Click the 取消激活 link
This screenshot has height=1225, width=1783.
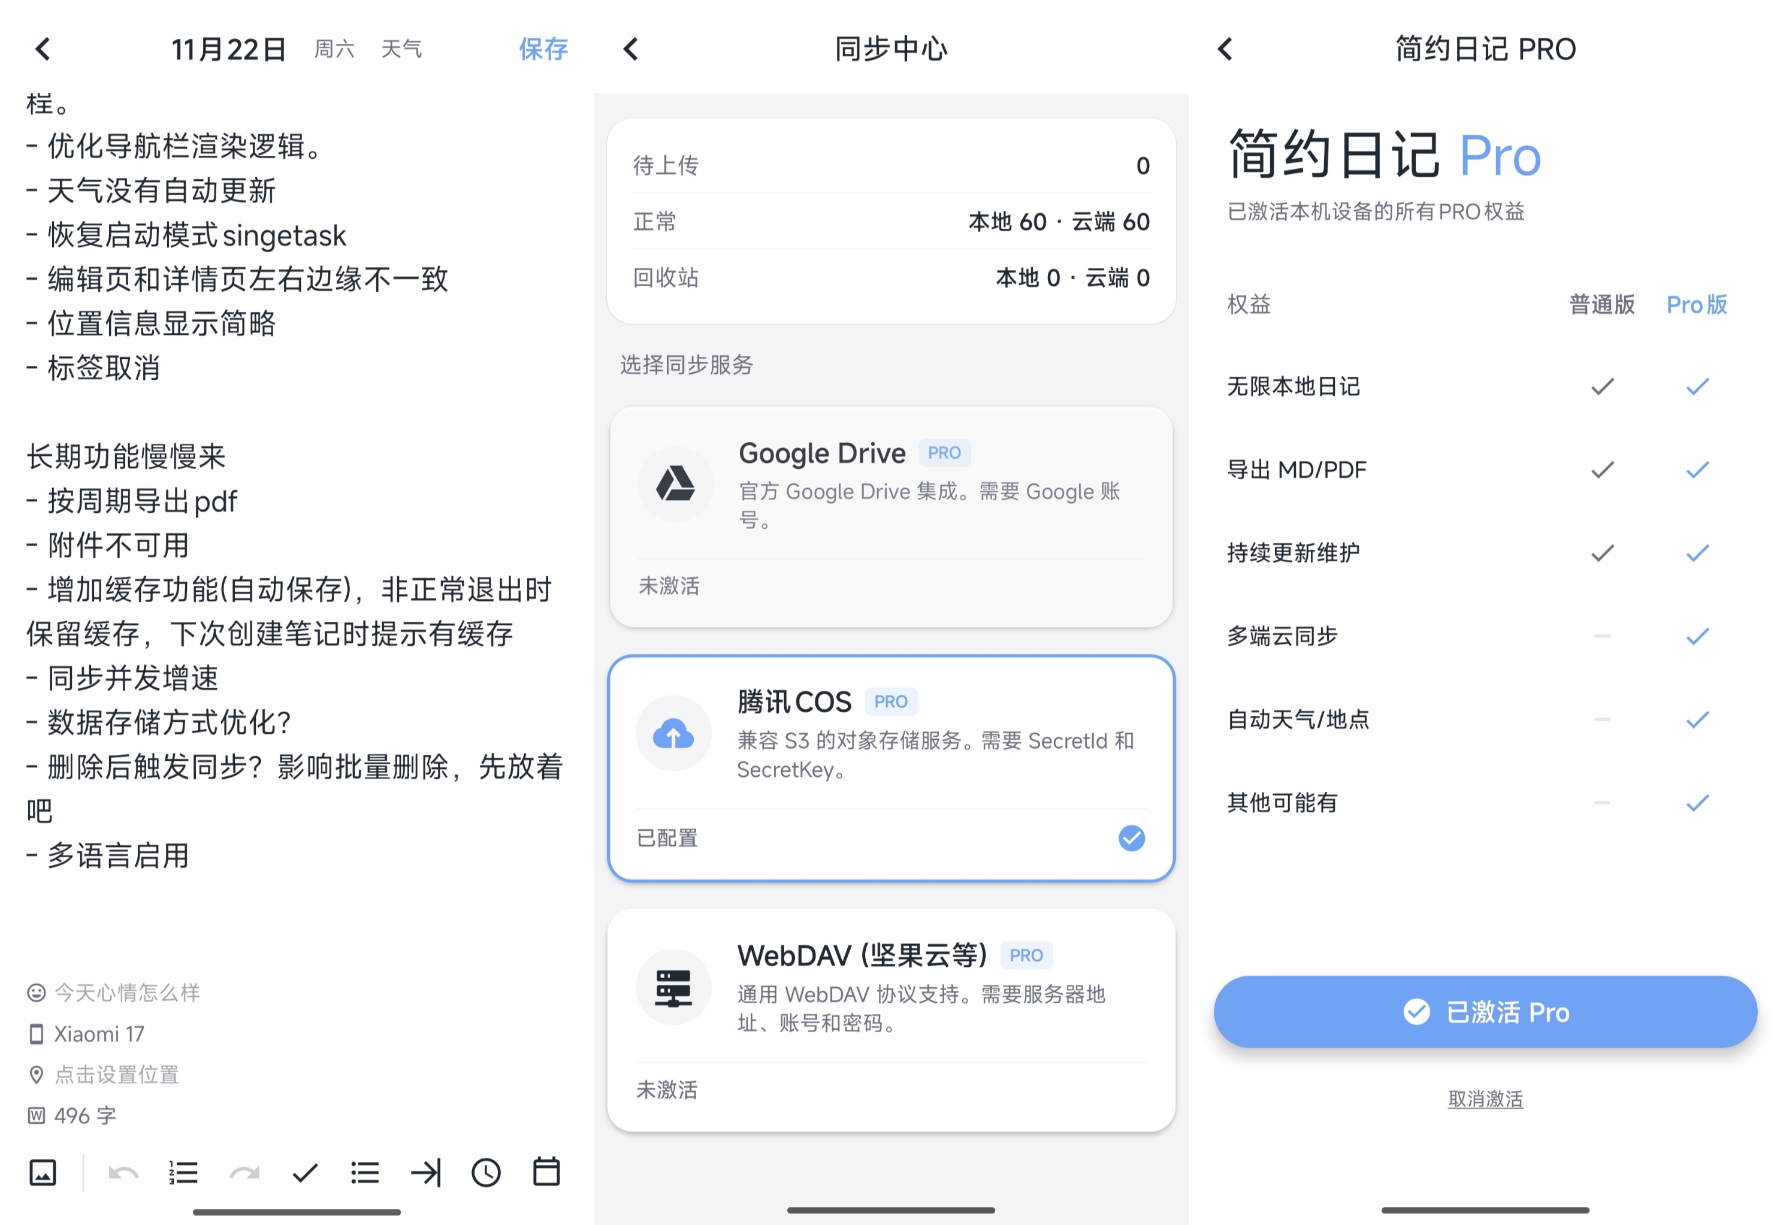tap(1485, 1099)
